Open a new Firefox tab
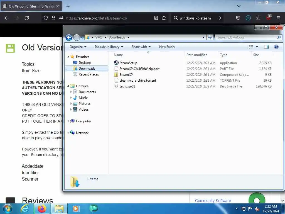The image size is (285, 214). pos(68,6)
